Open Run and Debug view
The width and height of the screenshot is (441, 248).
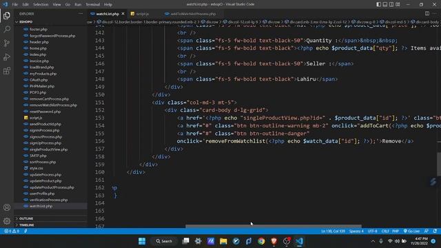click(x=7, y=56)
